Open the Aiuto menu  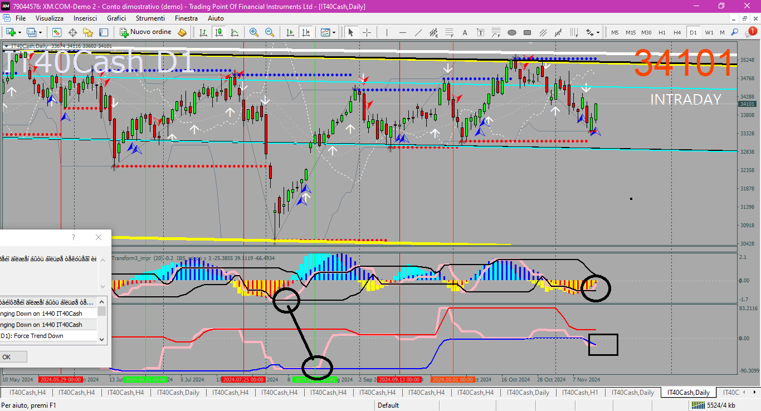tap(216, 18)
